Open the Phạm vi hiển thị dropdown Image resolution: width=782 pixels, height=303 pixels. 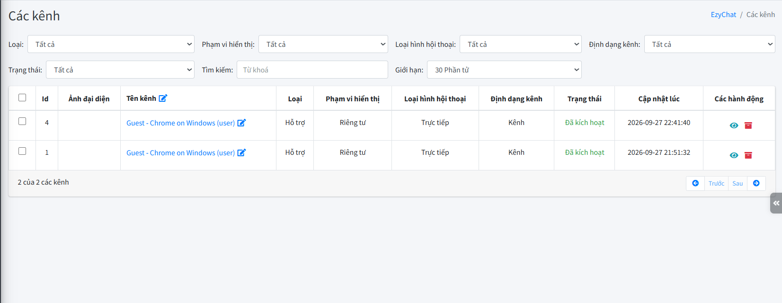[323, 44]
